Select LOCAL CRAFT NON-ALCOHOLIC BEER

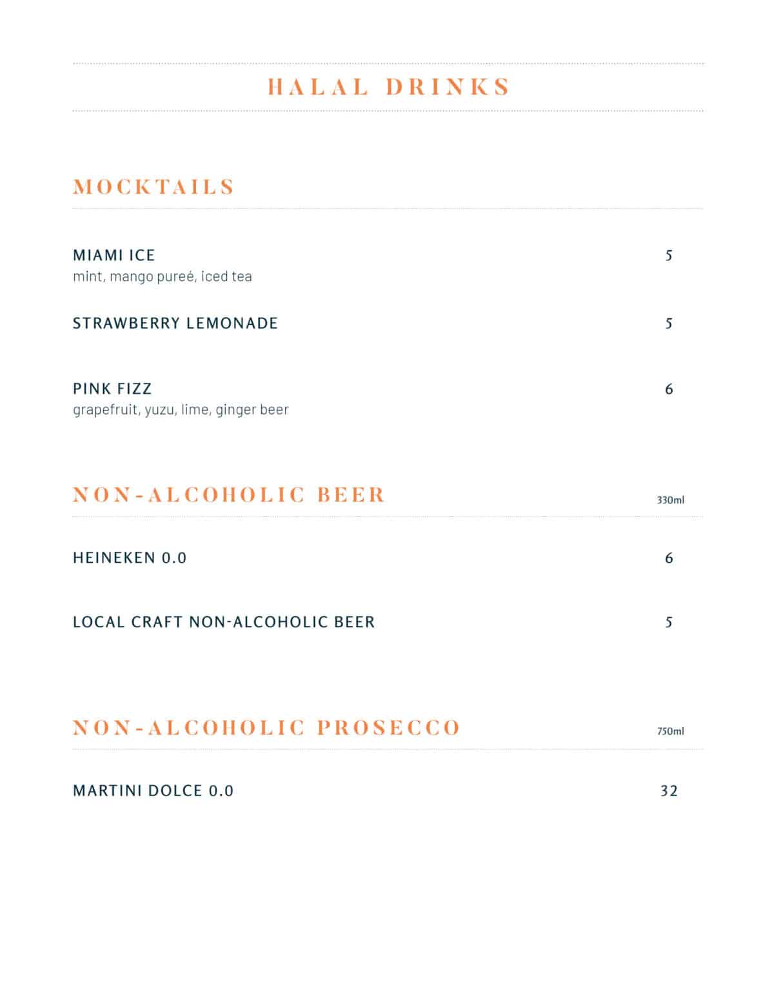pos(224,622)
